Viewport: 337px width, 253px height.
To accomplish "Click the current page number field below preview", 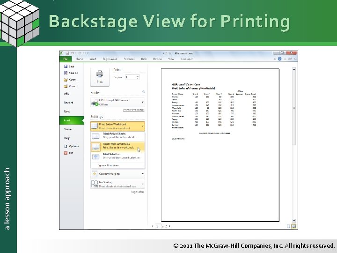I will pos(158,226).
